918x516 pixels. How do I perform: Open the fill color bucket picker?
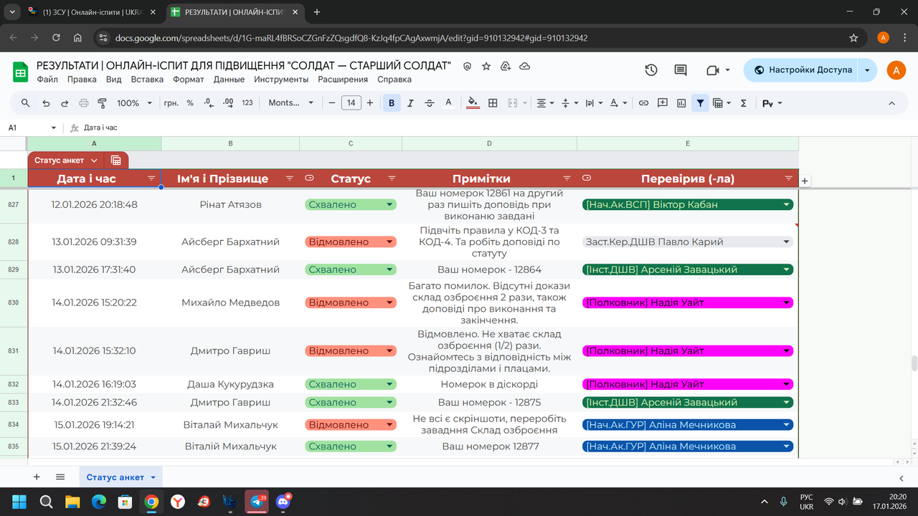click(x=473, y=103)
